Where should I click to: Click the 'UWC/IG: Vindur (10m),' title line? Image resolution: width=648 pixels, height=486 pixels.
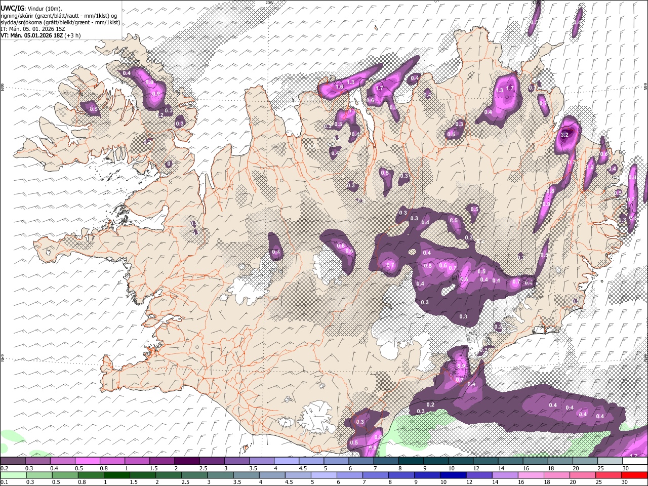[31, 8]
